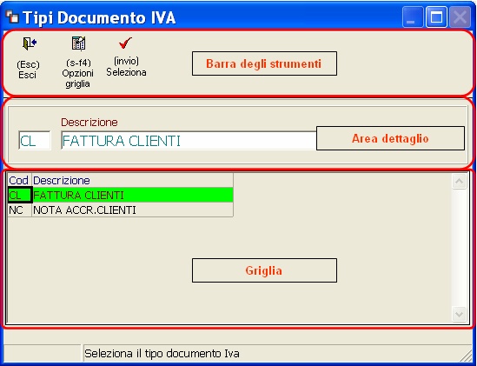Screen dimensions: 477x366
Task: Click the (Esc) Esci label
Action: [28, 70]
